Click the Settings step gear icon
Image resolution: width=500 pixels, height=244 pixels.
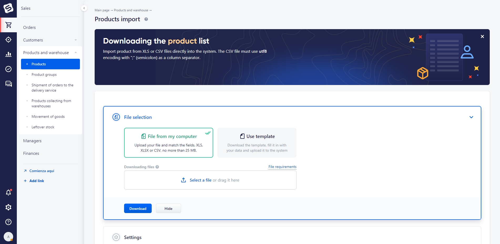pos(116,237)
